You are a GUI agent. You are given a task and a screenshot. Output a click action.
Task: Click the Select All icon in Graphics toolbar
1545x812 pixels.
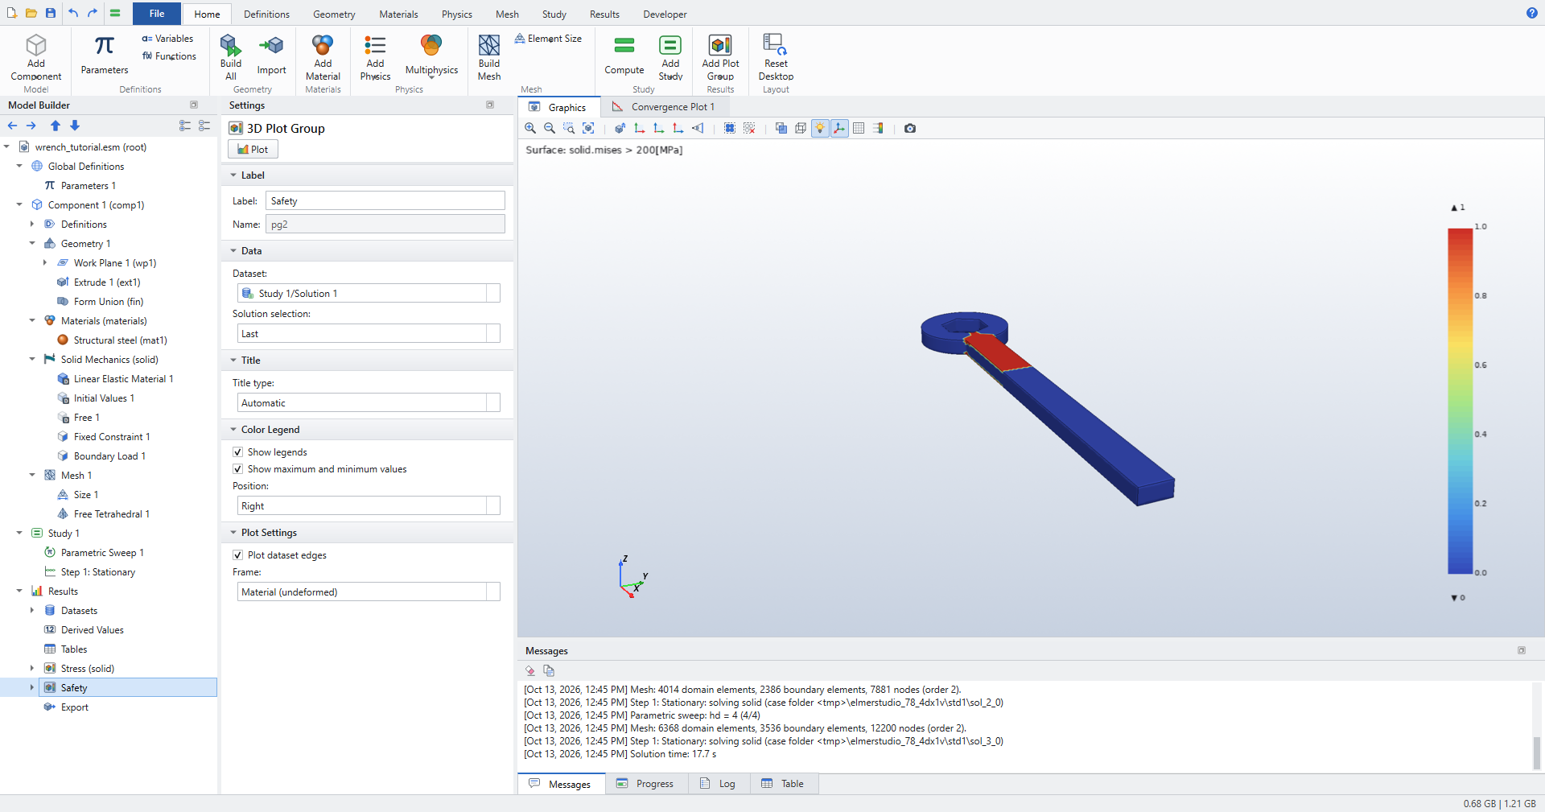point(730,128)
